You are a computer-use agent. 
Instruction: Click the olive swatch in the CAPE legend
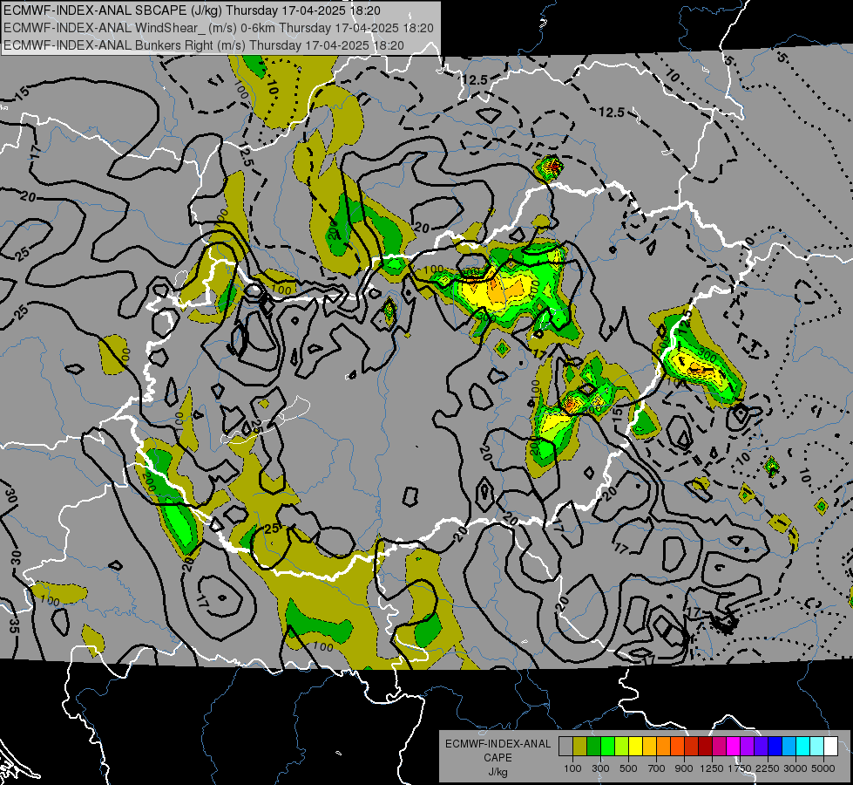point(580,747)
